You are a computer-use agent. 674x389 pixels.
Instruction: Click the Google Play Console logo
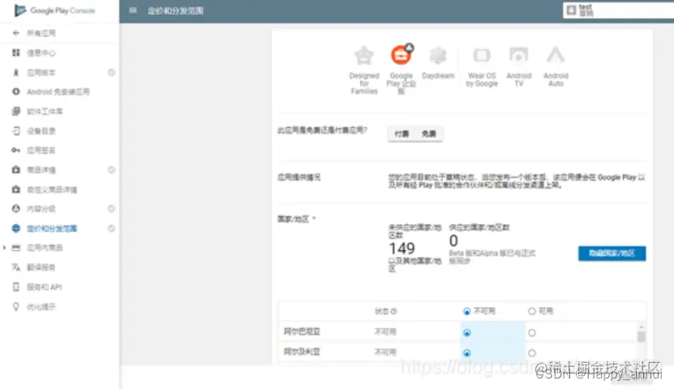tap(54, 11)
